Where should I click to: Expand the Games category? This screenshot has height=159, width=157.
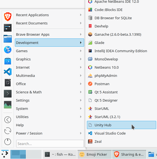point(49,51)
